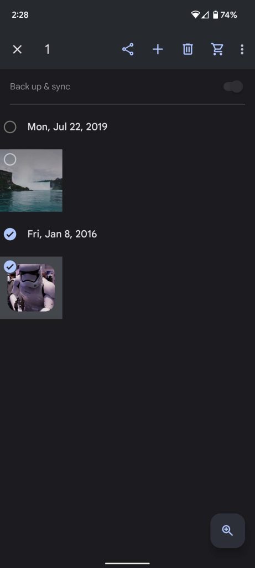
Task: Tap the share icon
Action: pos(128,49)
